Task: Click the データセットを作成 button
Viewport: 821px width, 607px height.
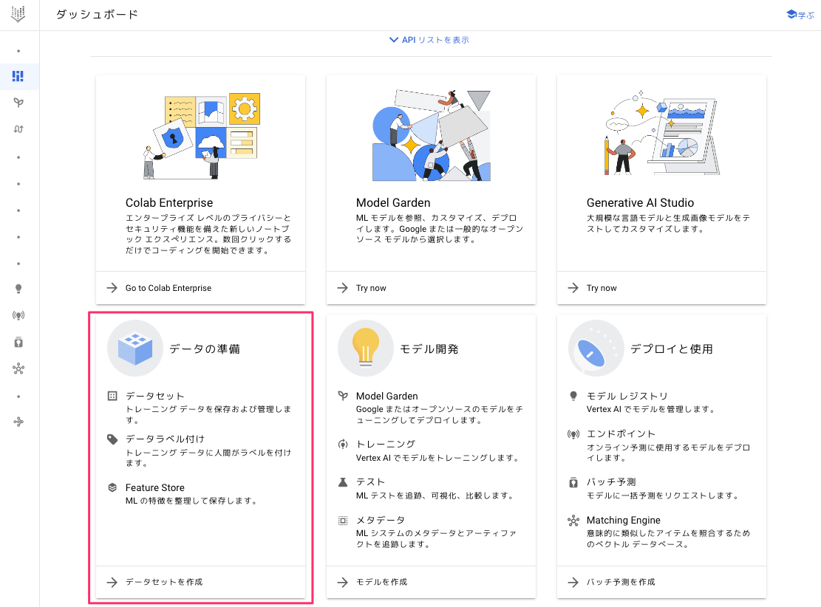Action: click(163, 582)
